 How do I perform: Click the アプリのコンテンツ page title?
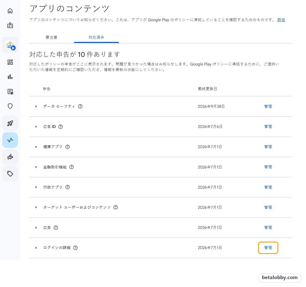click(69, 9)
